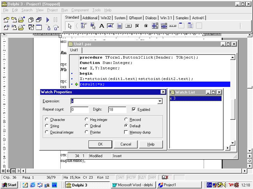Switch to the Dialogs palette tab
The width and height of the screenshot is (253, 189).
(151, 18)
